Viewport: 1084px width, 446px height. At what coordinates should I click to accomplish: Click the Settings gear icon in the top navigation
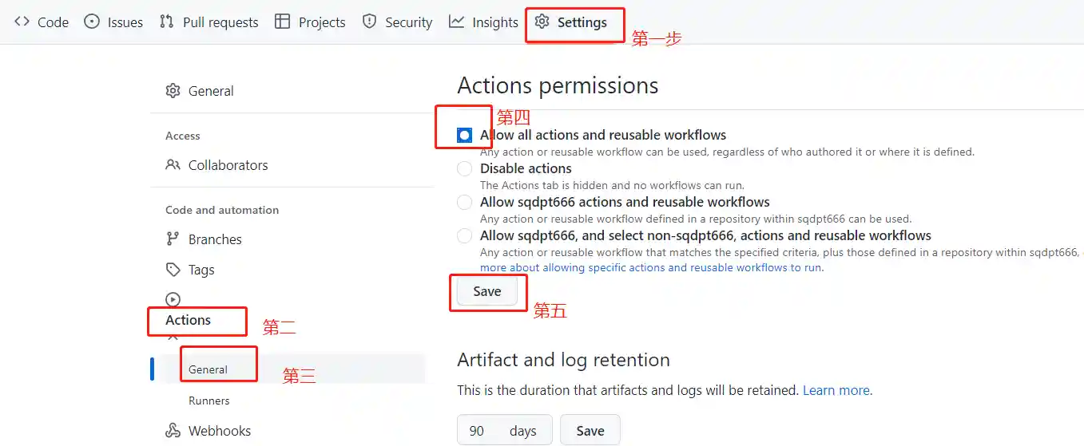(542, 22)
